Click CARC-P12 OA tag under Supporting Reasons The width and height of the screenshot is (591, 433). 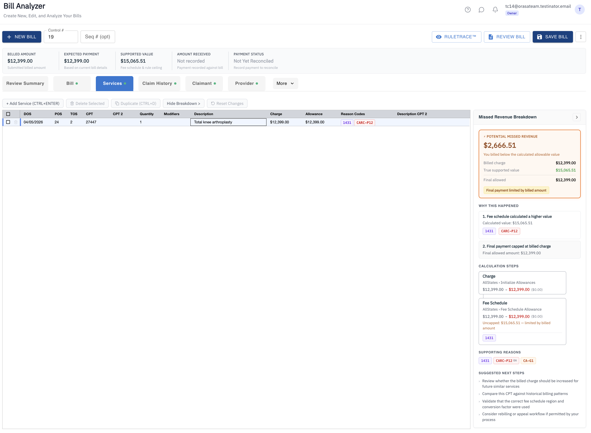[506, 361]
